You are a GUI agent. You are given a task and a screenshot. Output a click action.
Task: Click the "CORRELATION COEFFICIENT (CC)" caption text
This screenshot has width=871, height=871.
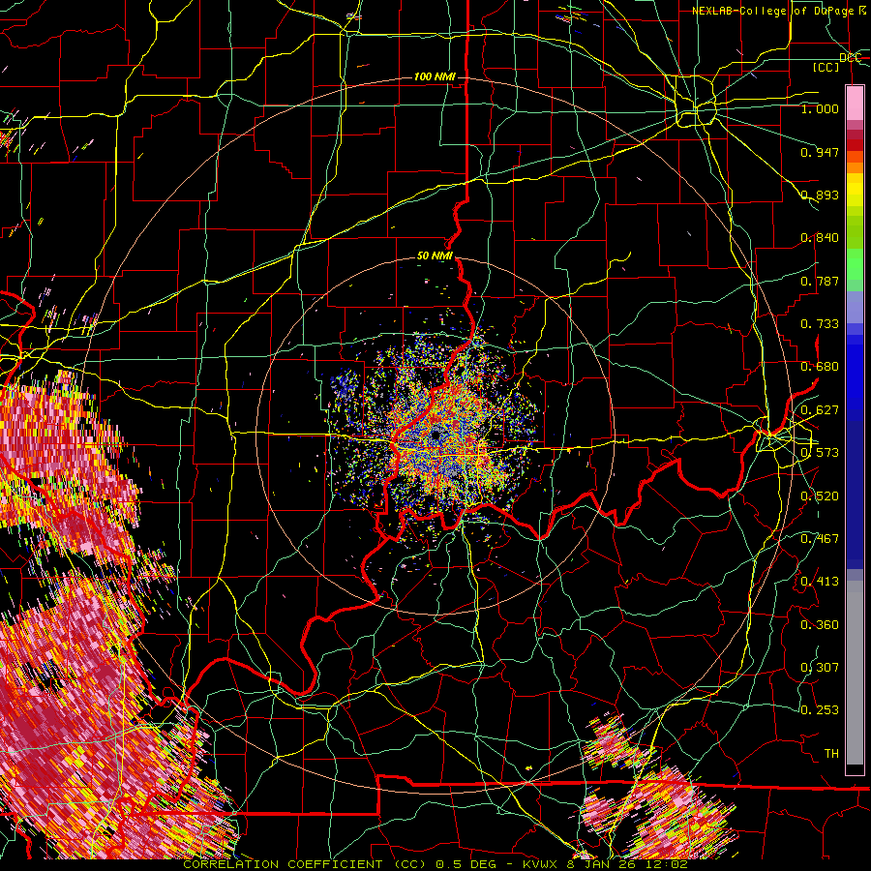(305, 864)
